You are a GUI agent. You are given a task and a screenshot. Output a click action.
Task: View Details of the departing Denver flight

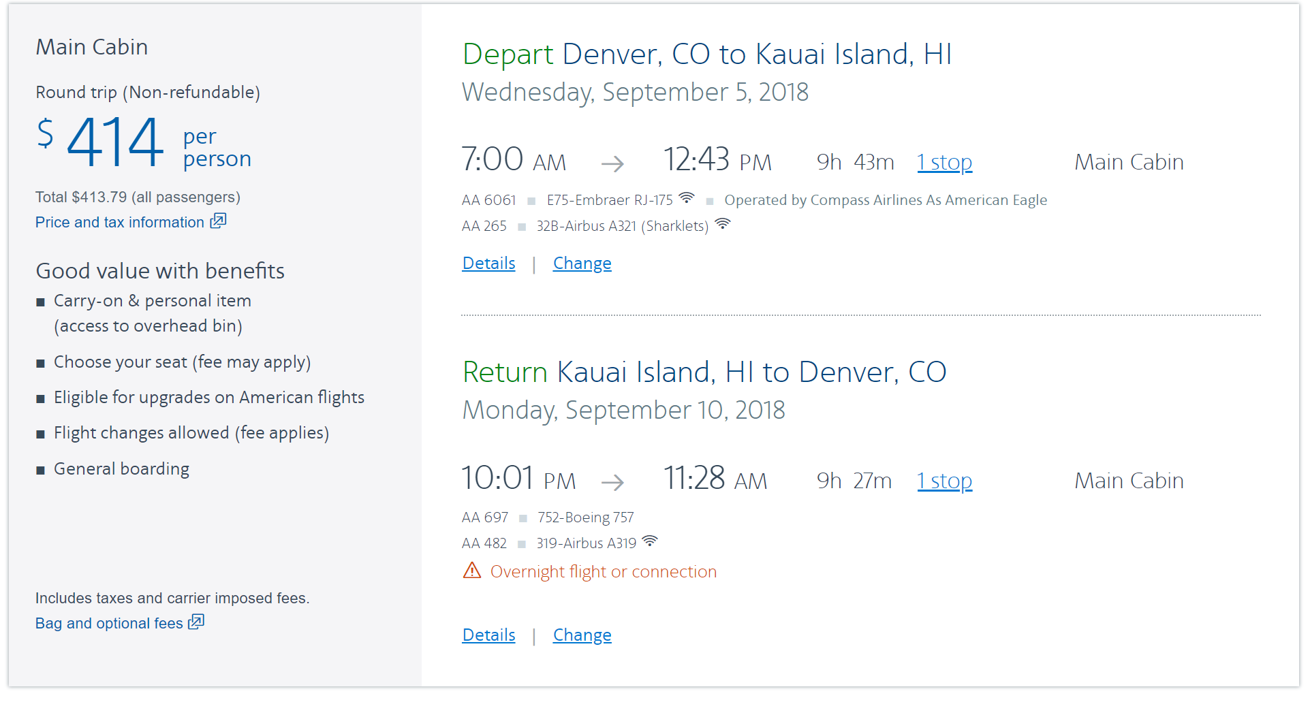pos(488,264)
